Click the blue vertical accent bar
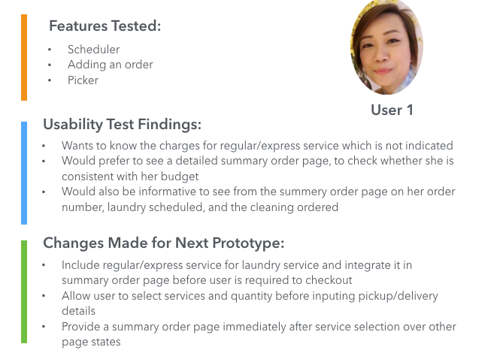Screen dimensions: 503x356 [x=24, y=173]
